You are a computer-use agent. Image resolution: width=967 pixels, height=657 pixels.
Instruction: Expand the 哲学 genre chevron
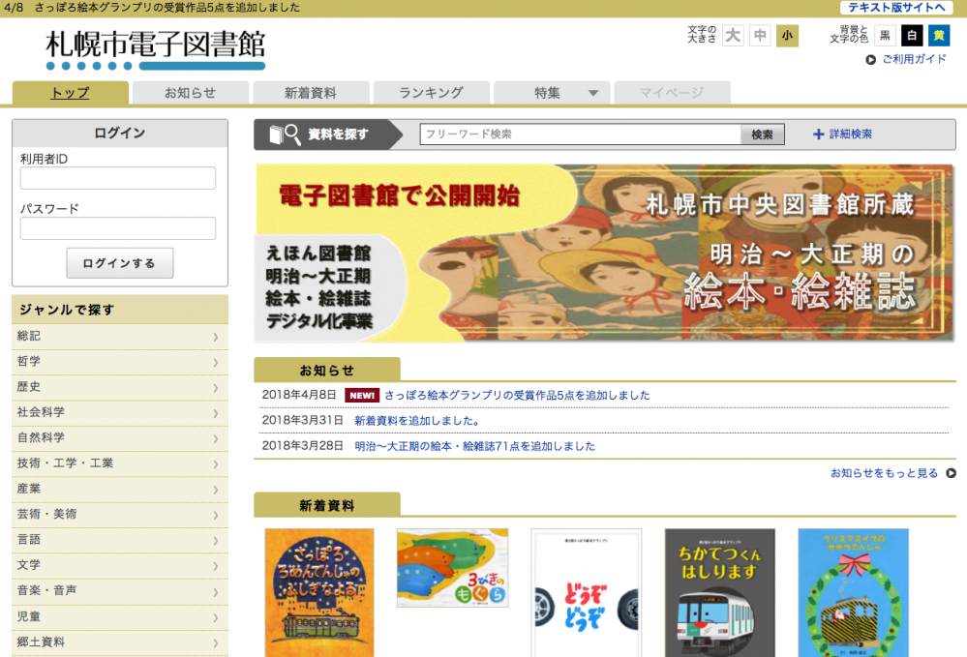coord(216,363)
